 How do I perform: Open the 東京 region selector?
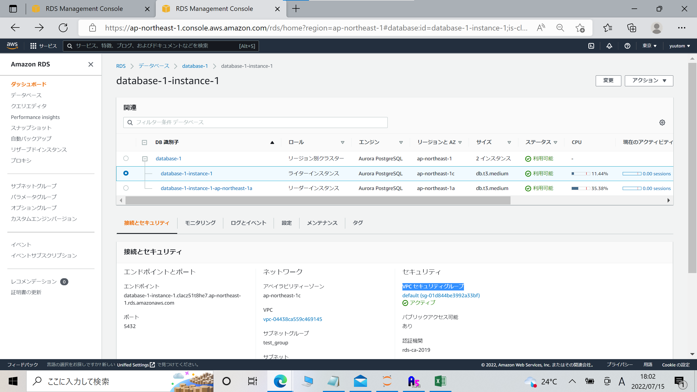pyautogui.click(x=649, y=46)
